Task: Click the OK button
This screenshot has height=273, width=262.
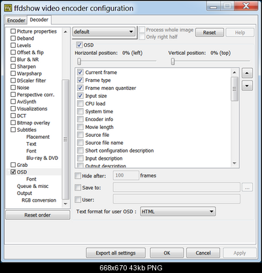Action: click(167, 253)
